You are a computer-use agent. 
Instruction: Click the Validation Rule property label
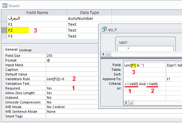(x=18, y=79)
